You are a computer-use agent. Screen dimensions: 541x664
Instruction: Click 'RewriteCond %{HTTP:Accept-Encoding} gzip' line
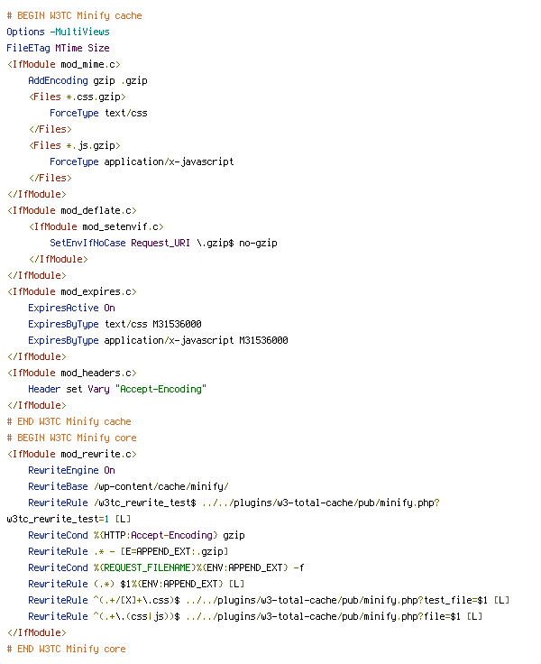point(136,535)
